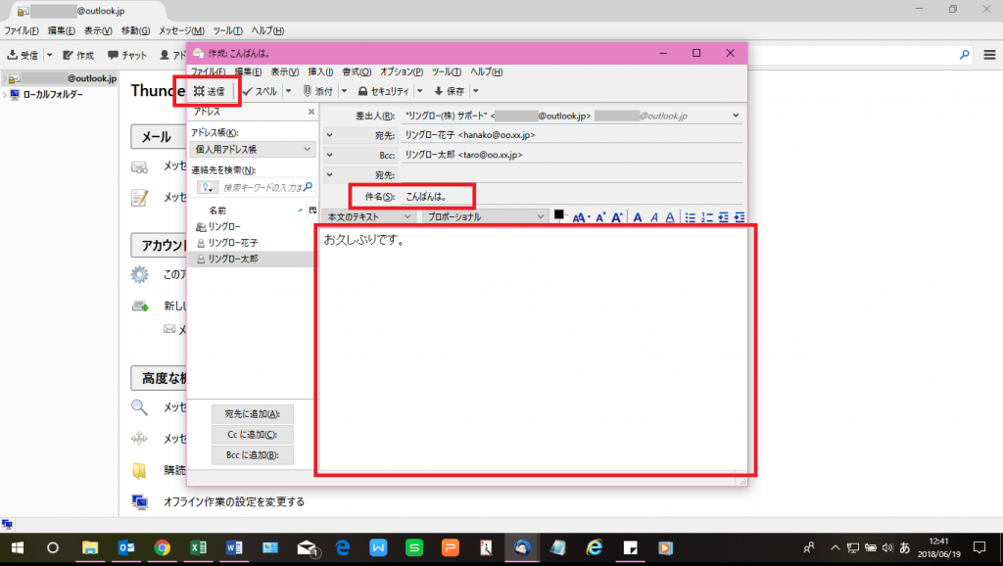1003x566 pixels.
Task: Insert a bulleted list
Action: coord(692,216)
